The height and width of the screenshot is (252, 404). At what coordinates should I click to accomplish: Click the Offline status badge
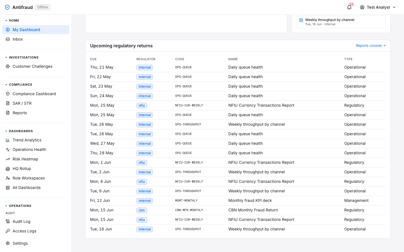(x=43, y=7)
